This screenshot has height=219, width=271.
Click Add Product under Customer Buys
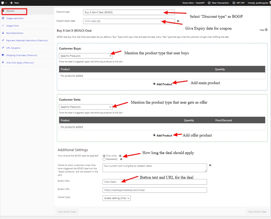pyautogui.click(x=163, y=84)
